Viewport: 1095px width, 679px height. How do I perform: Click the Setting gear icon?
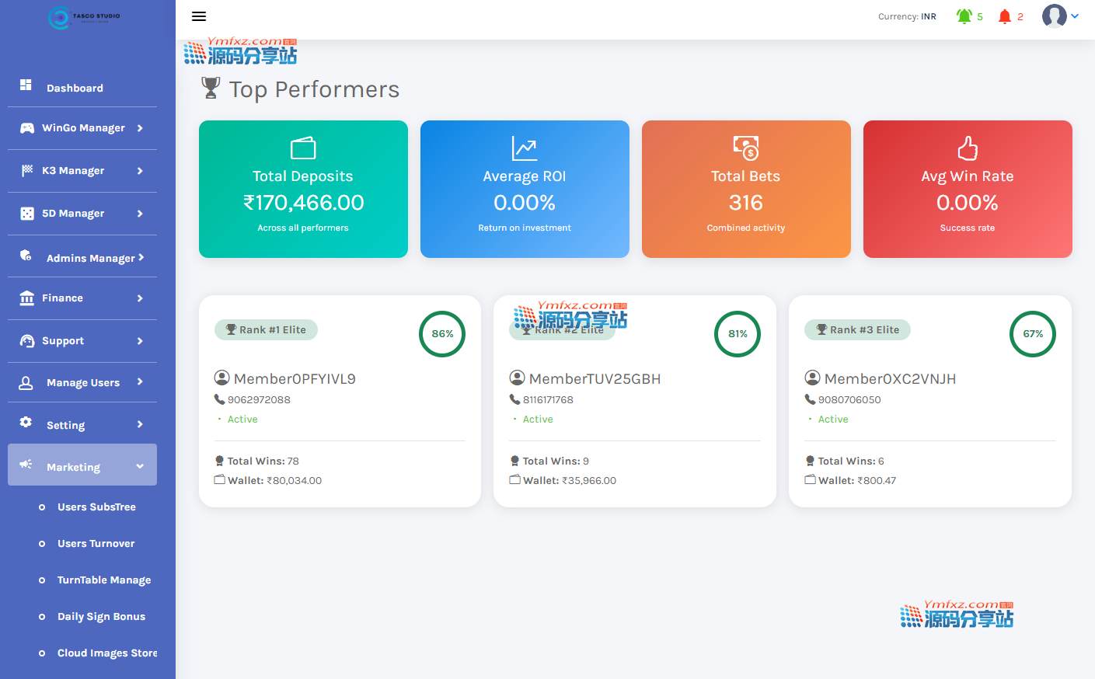click(x=26, y=422)
